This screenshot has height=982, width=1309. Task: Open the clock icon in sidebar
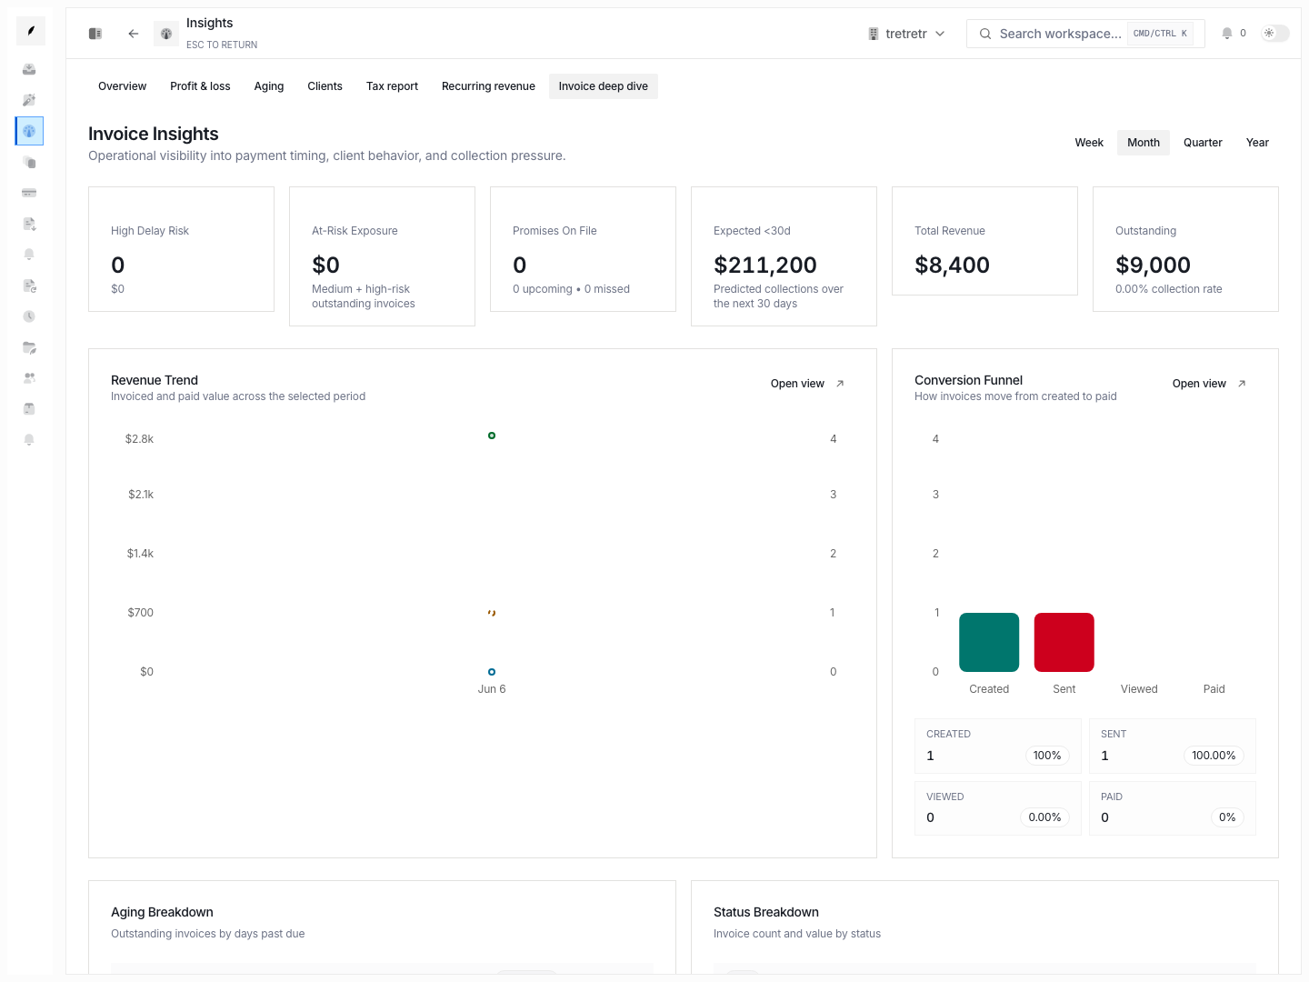29,316
